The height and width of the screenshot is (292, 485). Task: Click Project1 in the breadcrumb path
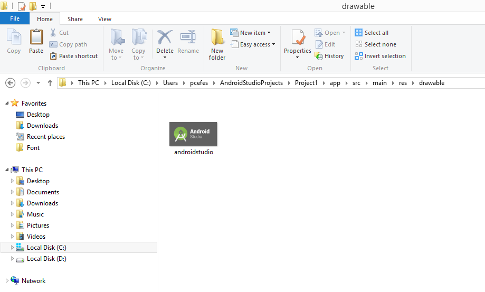point(306,83)
